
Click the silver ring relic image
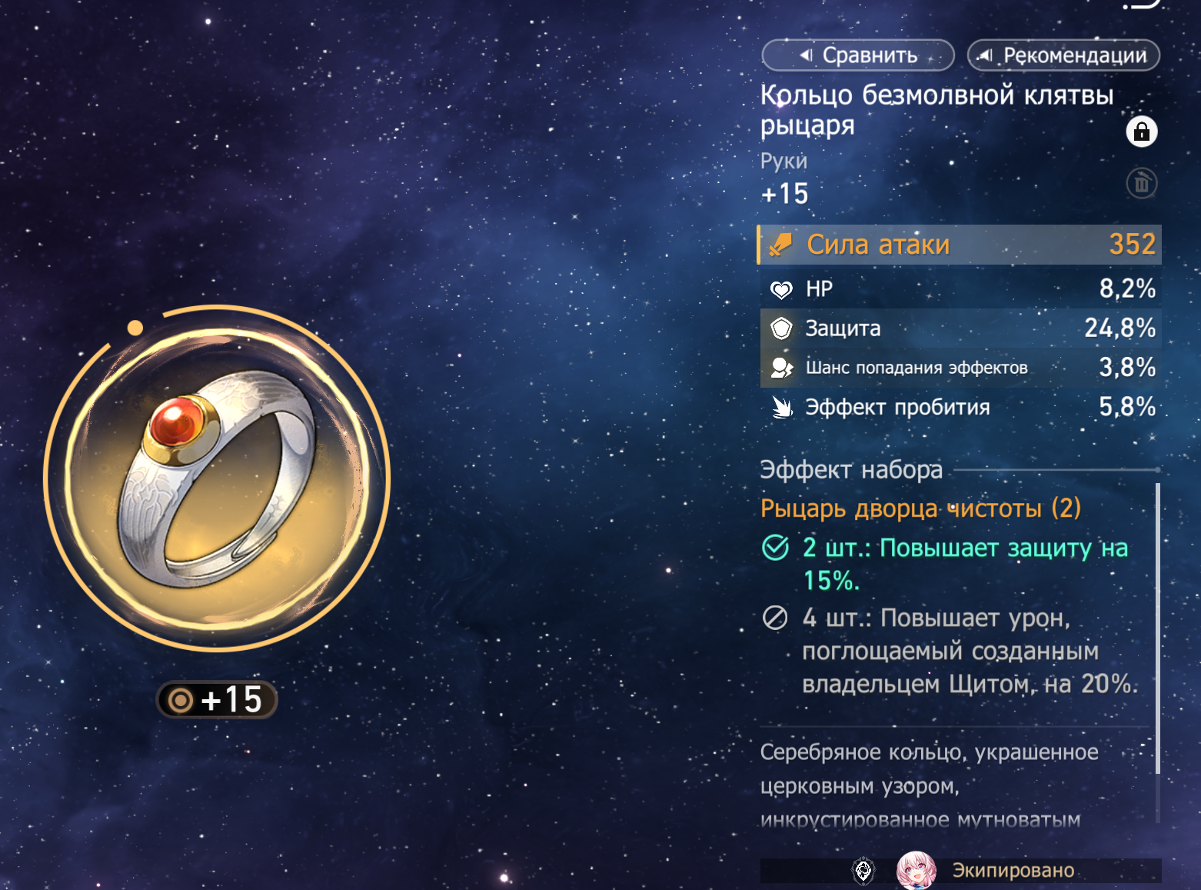[218, 478]
